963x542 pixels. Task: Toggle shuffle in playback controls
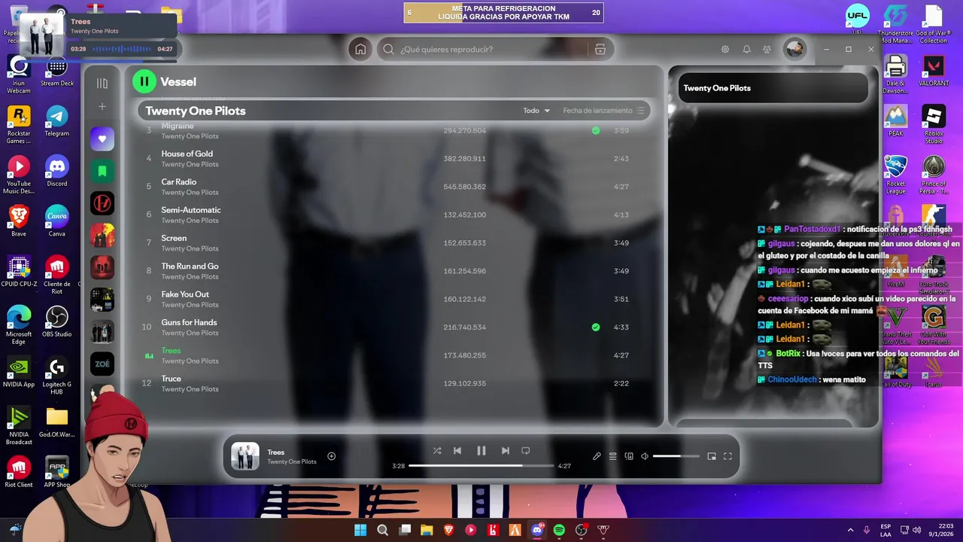click(x=437, y=451)
